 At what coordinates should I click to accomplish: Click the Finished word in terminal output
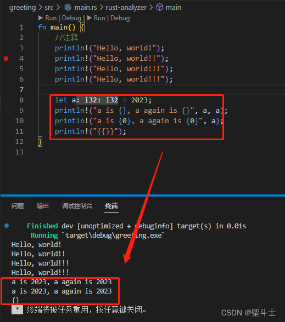pos(42,226)
